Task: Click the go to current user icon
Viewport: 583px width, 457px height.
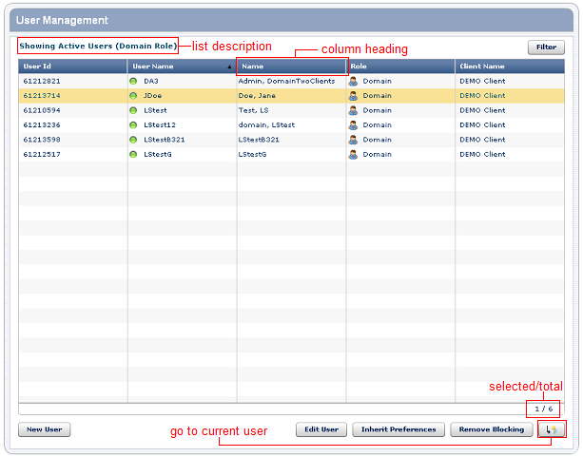Action: [551, 429]
